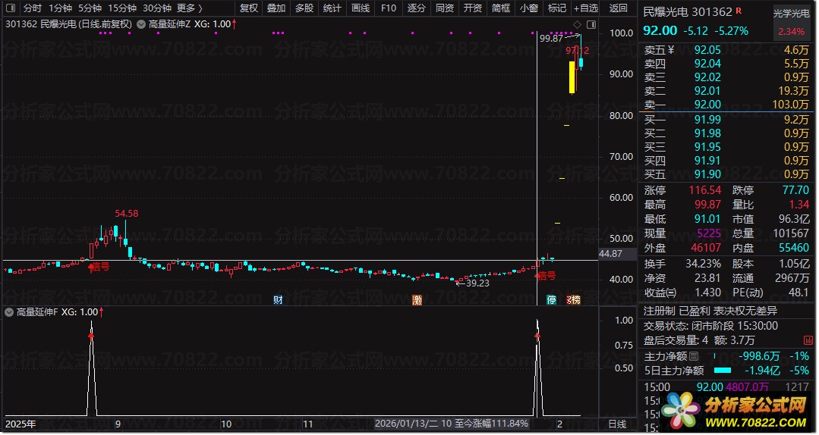Viewport: 819px width, 435px height.
Task: Select the 买五 price 91.90
Action: tap(707, 174)
